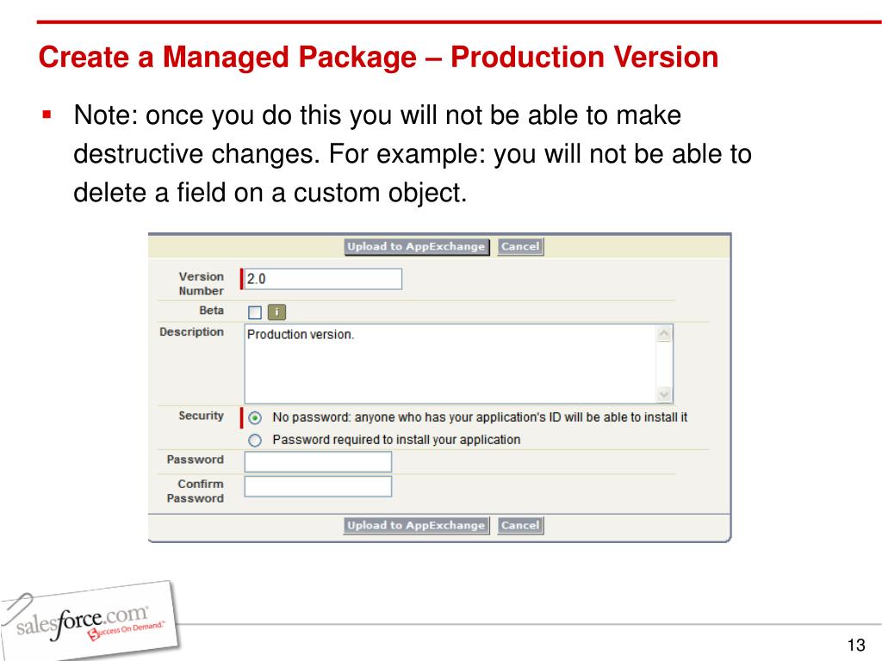The image size is (882, 661).
Task: Click the bottom Cancel button
Action: (x=520, y=526)
